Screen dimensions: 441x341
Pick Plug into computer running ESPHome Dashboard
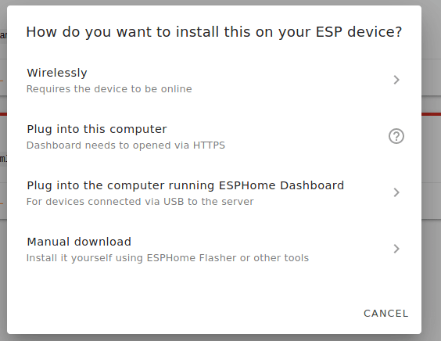click(x=214, y=192)
